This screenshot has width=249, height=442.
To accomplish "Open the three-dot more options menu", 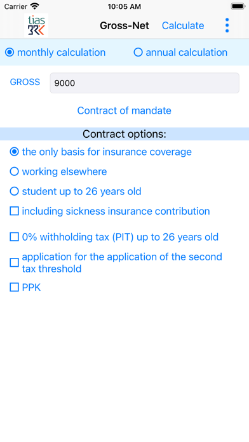I will tap(227, 25).
